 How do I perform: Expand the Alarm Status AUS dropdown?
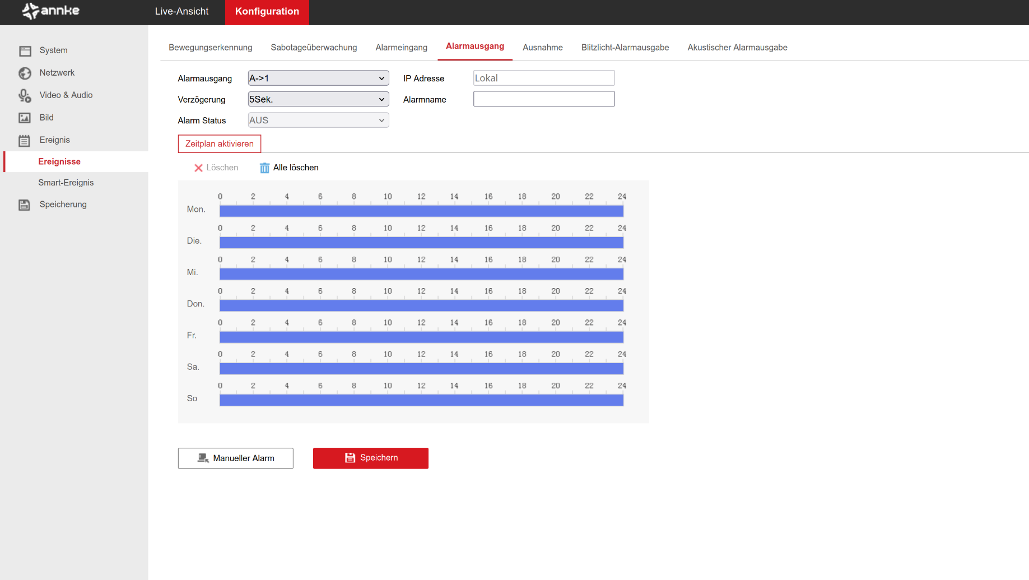(318, 120)
